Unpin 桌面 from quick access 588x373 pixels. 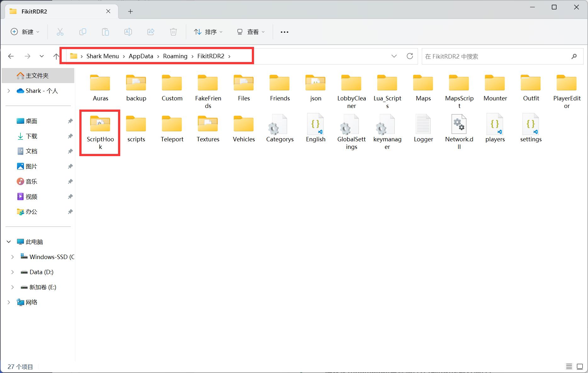(70, 121)
